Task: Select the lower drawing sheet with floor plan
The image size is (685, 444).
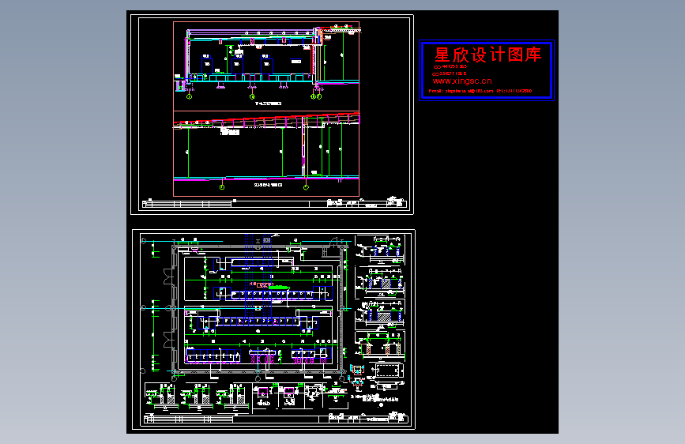Action: coord(273,329)
